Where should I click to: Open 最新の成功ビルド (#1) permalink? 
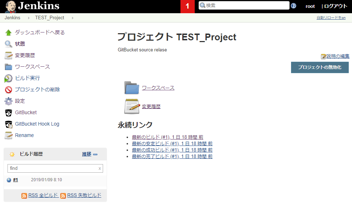click(172, 150)
